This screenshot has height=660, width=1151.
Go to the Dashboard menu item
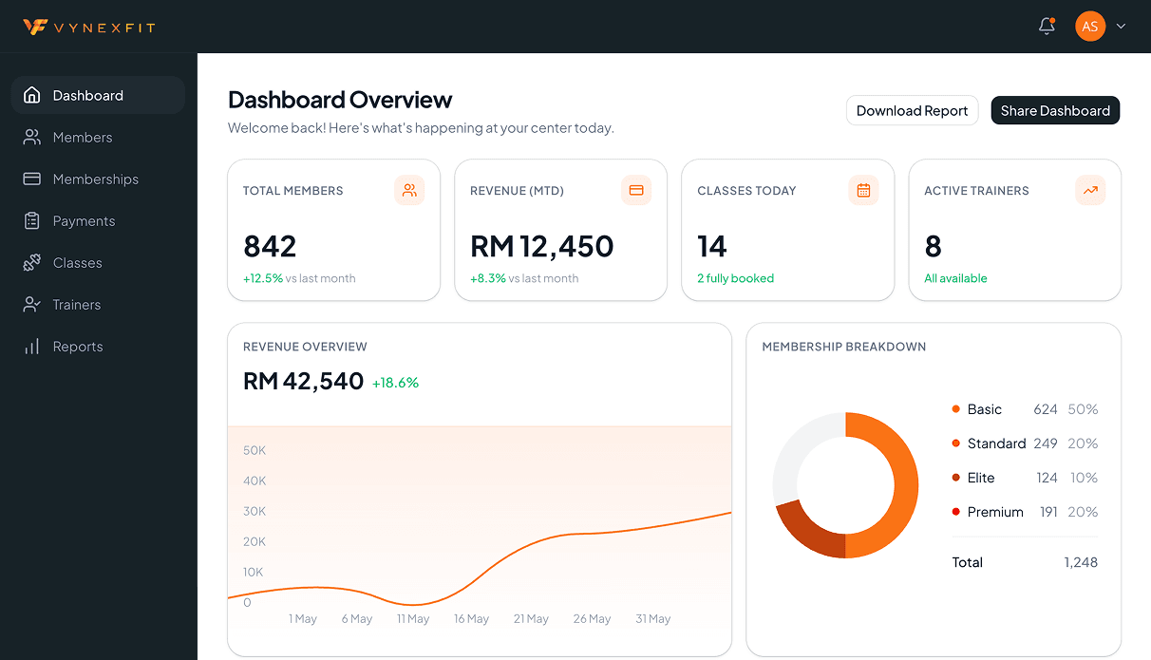(x=98, y=95)
